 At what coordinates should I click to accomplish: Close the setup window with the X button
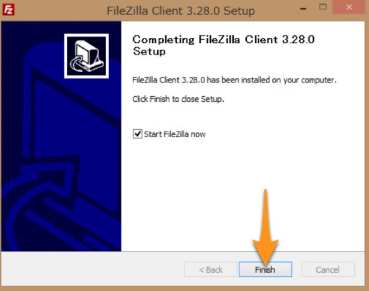click(x=349, y=7)
